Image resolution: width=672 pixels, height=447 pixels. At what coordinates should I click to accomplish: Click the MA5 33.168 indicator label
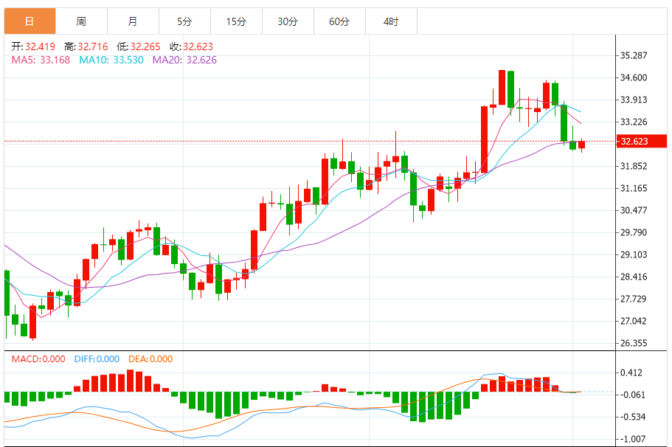coord(41,60)
